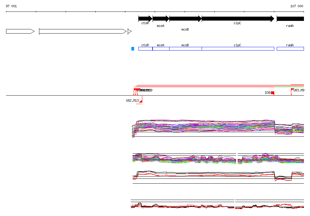Click the radA label under black bar
Screen dimensions: 310x216
[x=290, y=26]
